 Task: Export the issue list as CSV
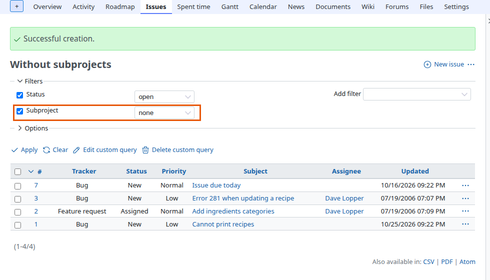(429, 262)
